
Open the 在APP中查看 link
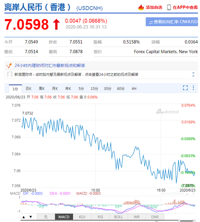[185, 7]
